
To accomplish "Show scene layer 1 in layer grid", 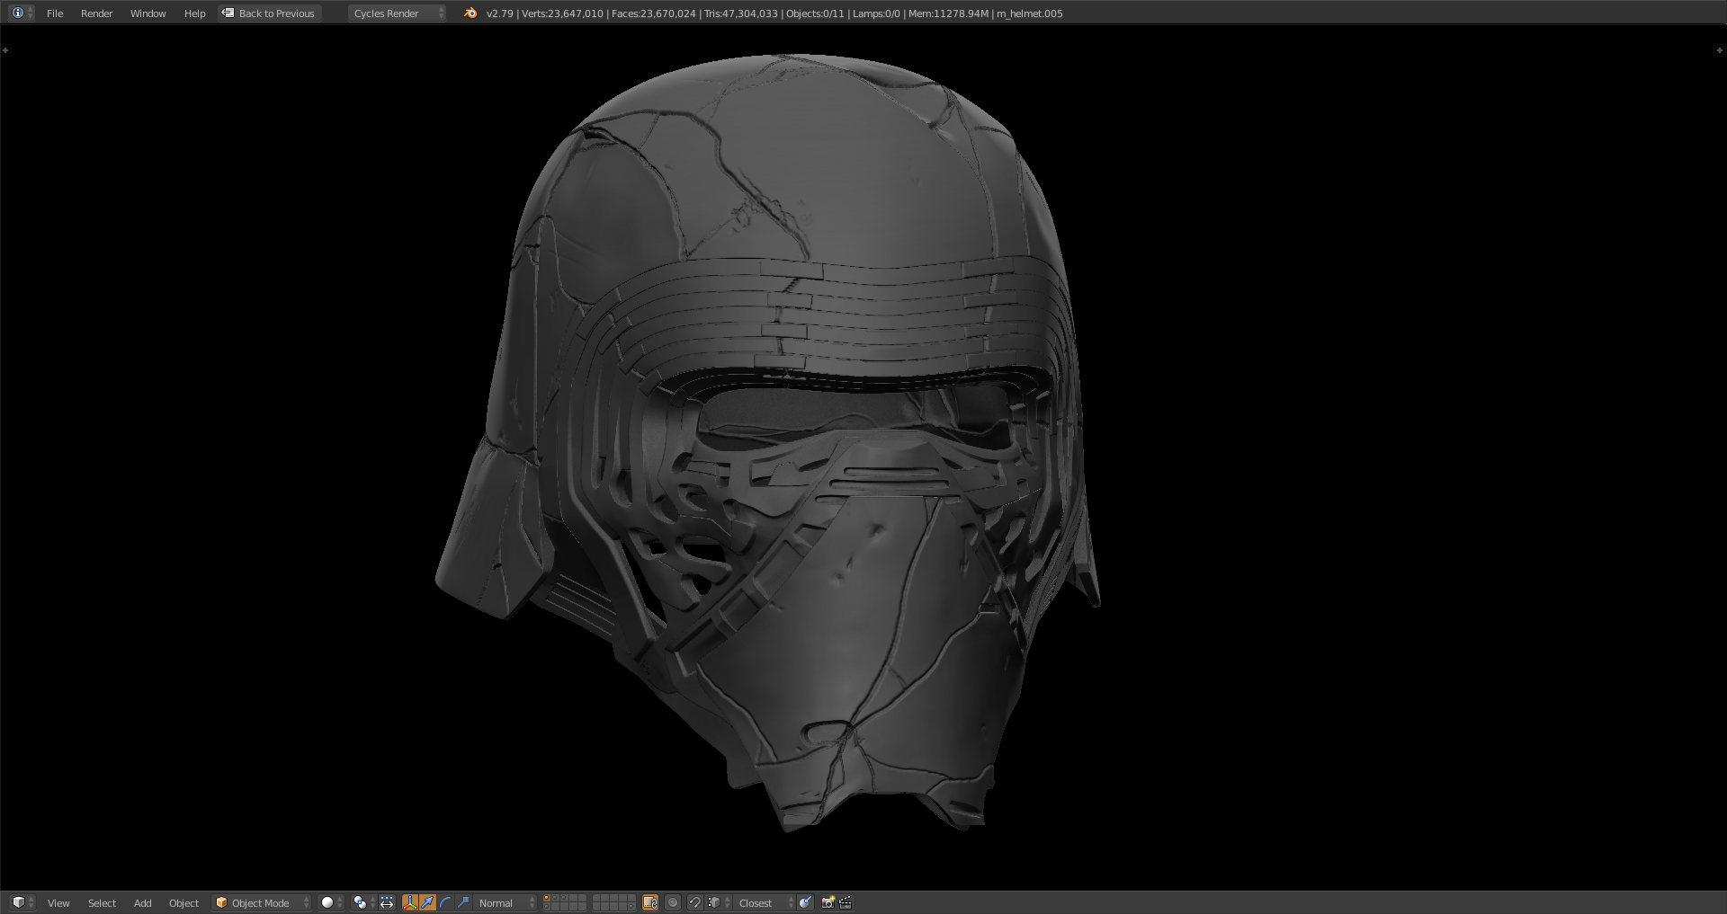I will [x=546, y=898].
